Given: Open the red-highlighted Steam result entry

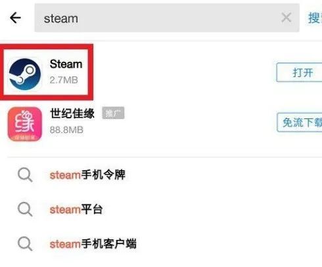Looking at the screenshot, I should click(x=47, y=72).
